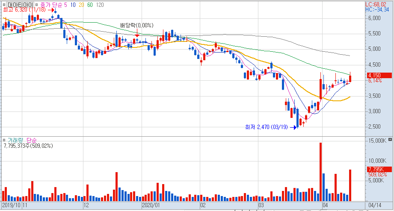Click the square marker before 대아티아이
394x211 pixels.
pyautogui.click(x=4, y=5)
